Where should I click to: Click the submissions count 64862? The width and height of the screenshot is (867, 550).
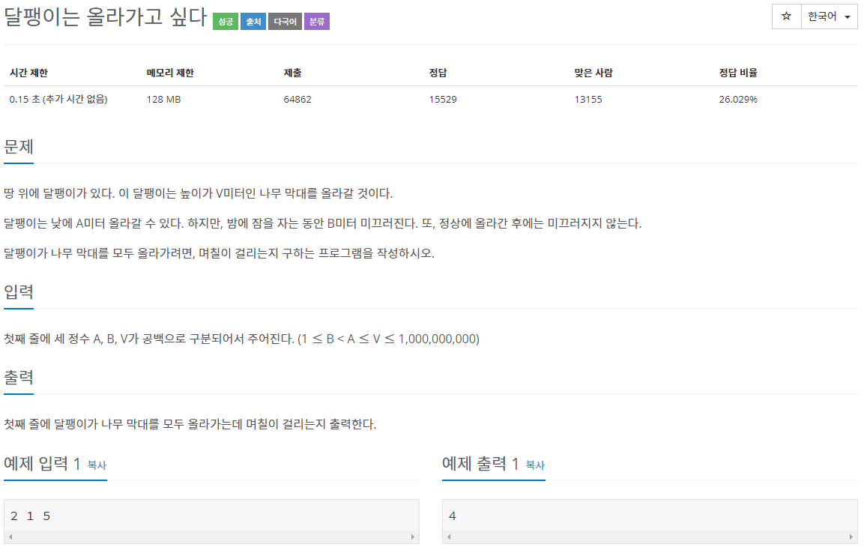[297, 100]
